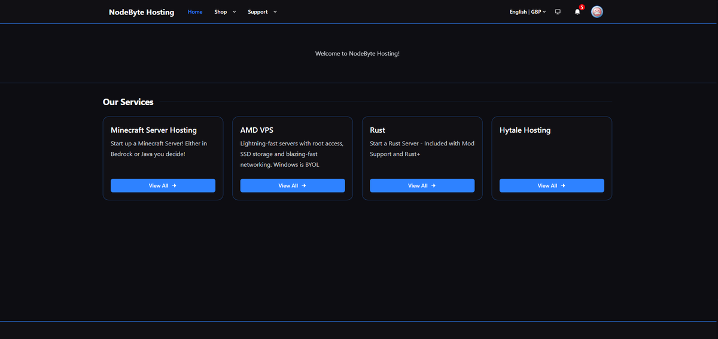Open the notifications bell icon

click(577, 12)
